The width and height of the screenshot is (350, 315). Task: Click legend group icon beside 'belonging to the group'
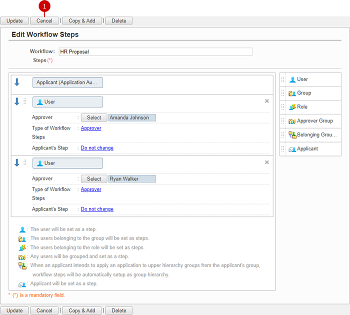pos(22,239)
